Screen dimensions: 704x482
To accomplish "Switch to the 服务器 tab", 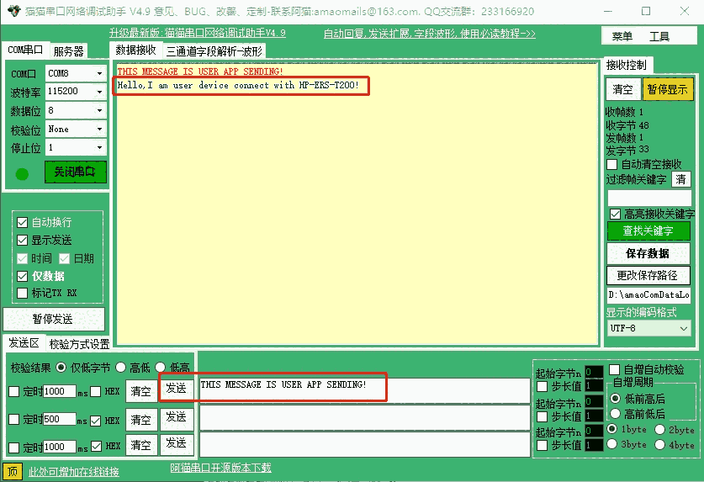I will [69, 51].
